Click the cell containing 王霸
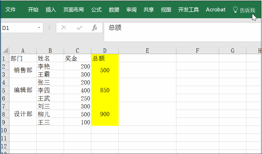262x154 pixels. click(50, 74)
